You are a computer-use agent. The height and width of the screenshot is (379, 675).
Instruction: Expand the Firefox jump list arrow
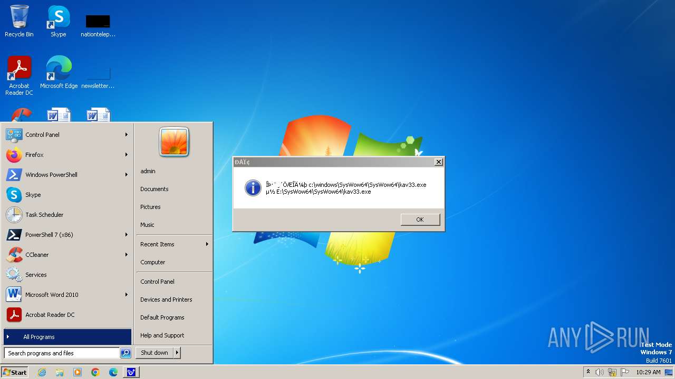tap(127, 155)
